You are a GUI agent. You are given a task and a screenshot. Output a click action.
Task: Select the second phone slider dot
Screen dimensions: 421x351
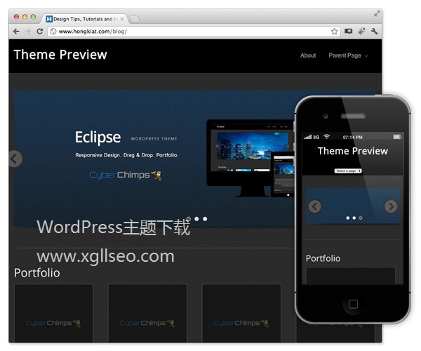coord(354,218)
